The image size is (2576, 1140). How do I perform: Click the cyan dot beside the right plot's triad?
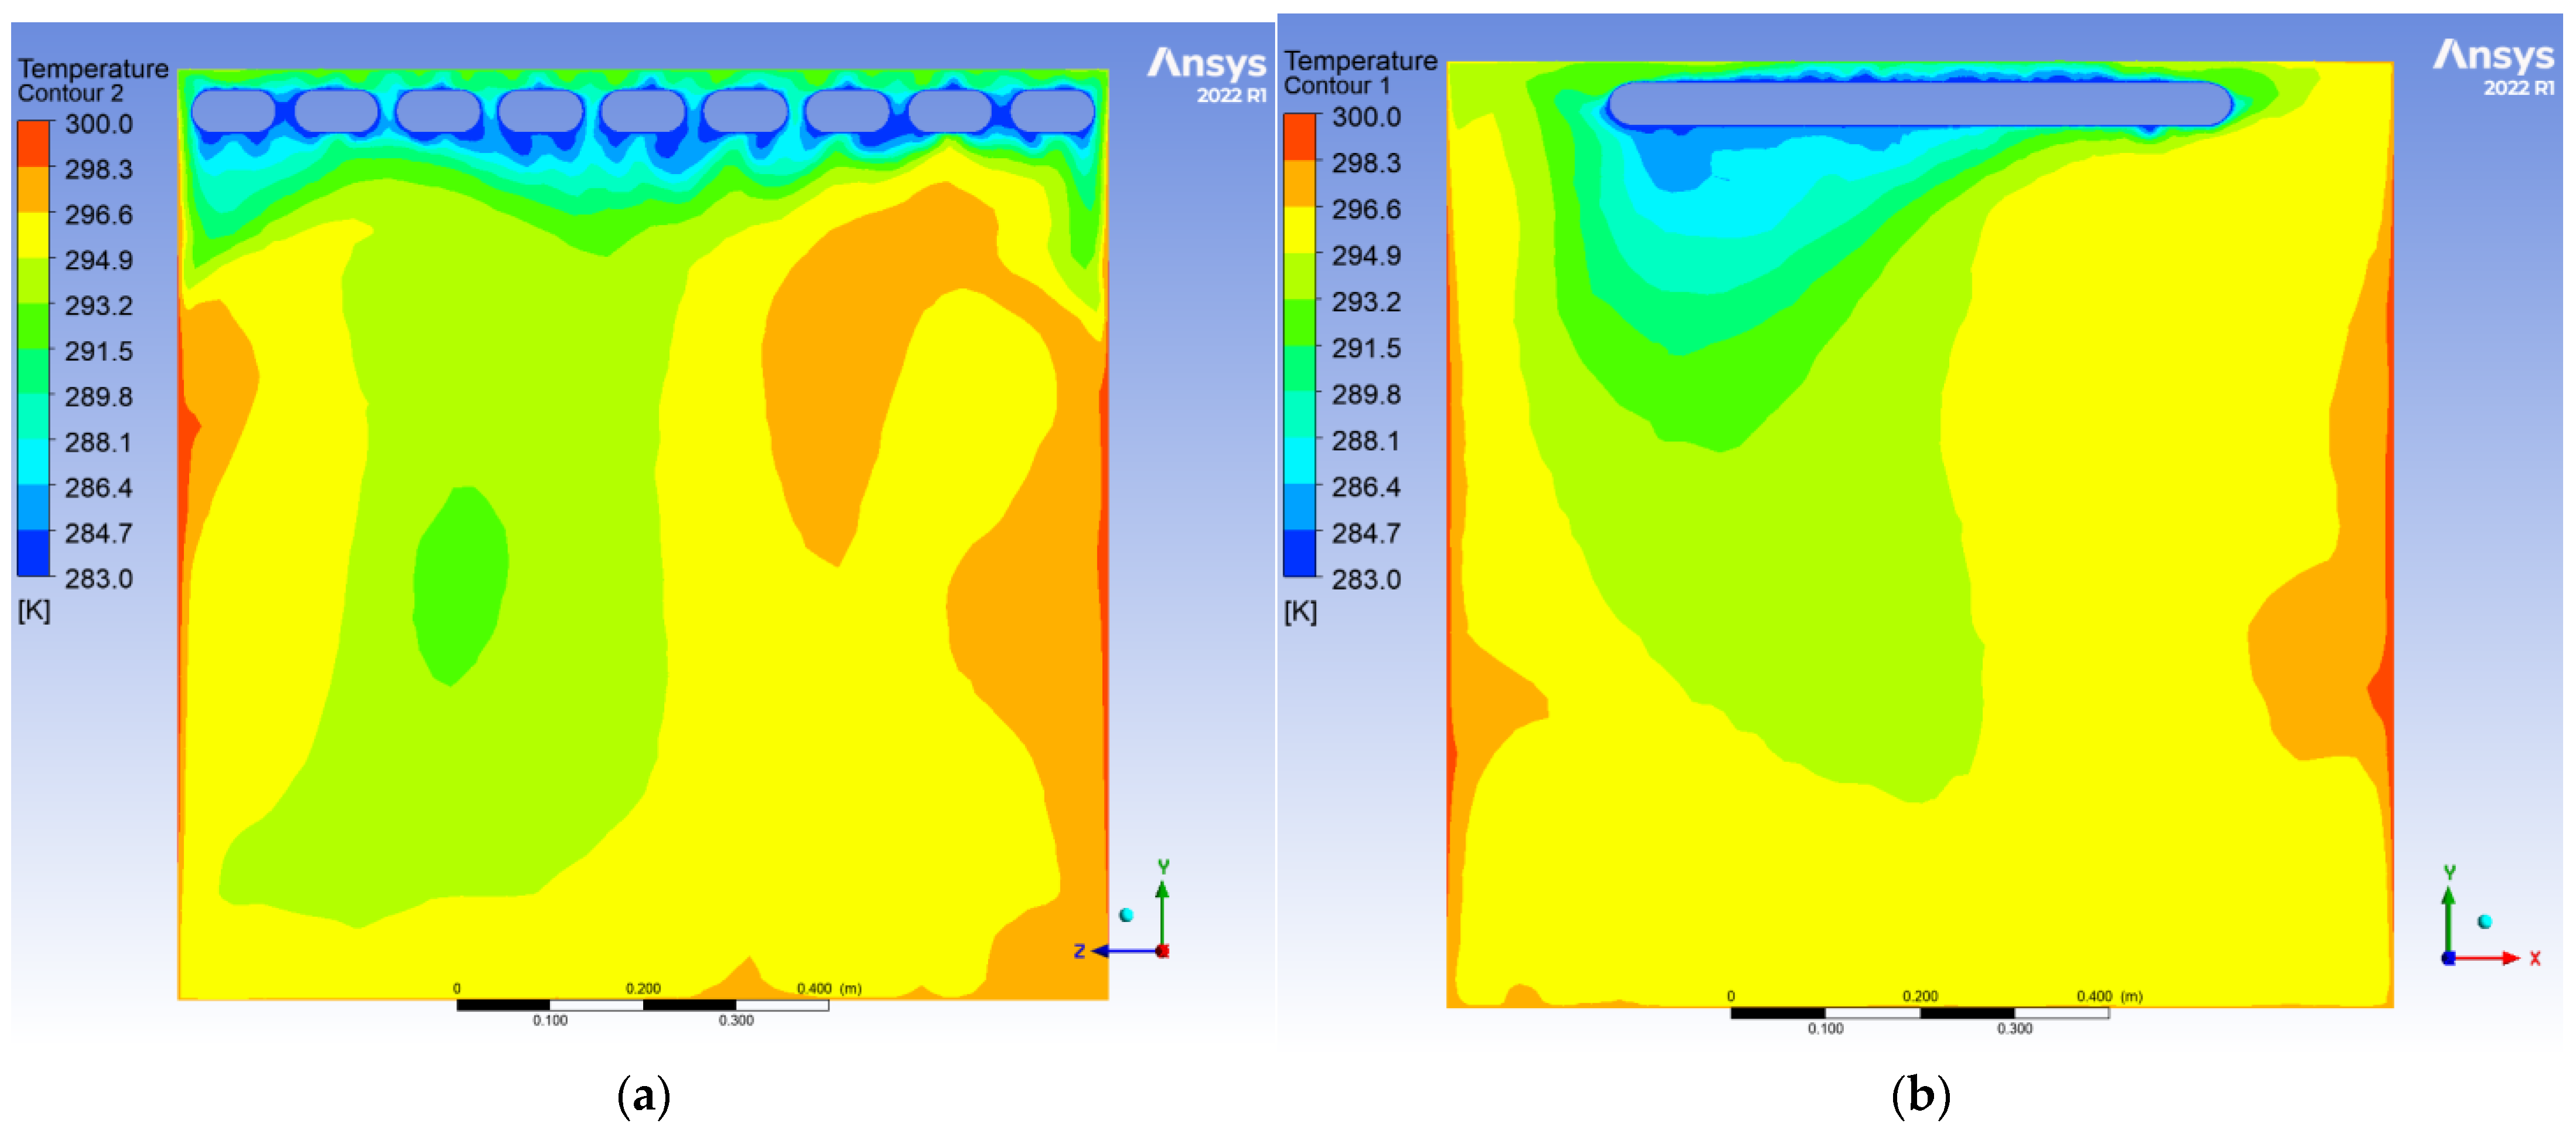tap(2485, 922)
